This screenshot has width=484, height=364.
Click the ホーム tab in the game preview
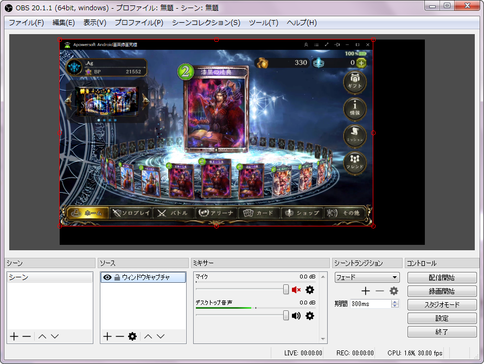(x=87, y=213)
